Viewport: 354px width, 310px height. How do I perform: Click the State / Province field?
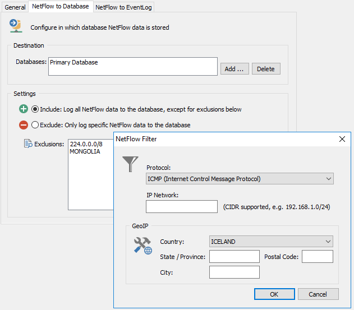pos(235,256)
